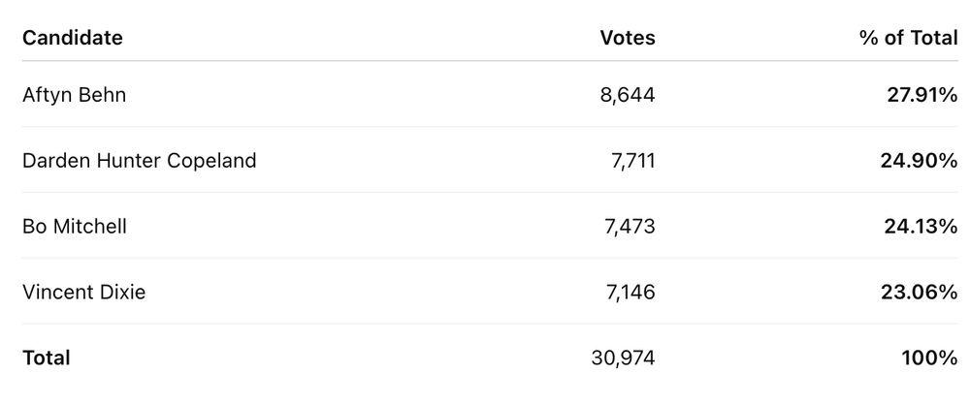Click candidate name Vincent Dixie
The width and height of the screenshot is (970, 405).
coord(84,292)
